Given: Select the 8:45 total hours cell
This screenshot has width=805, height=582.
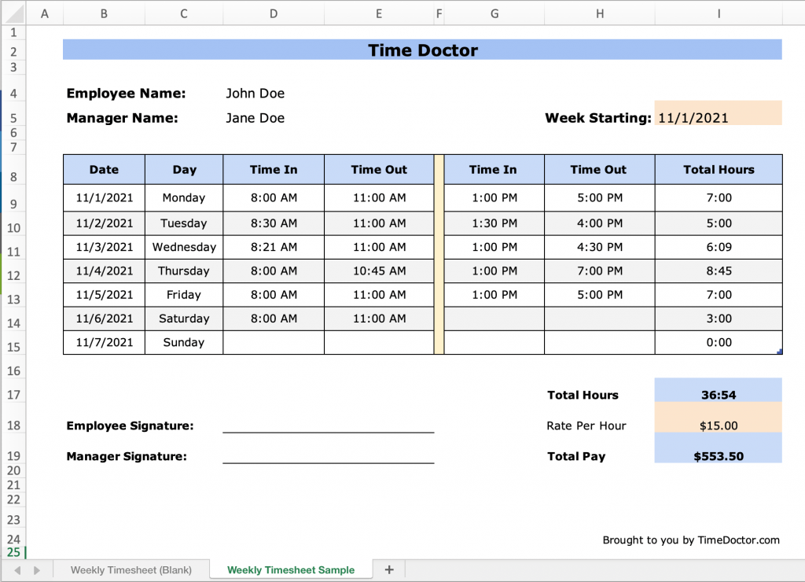Looking at the screenshot, I should (x=719, y=271).
